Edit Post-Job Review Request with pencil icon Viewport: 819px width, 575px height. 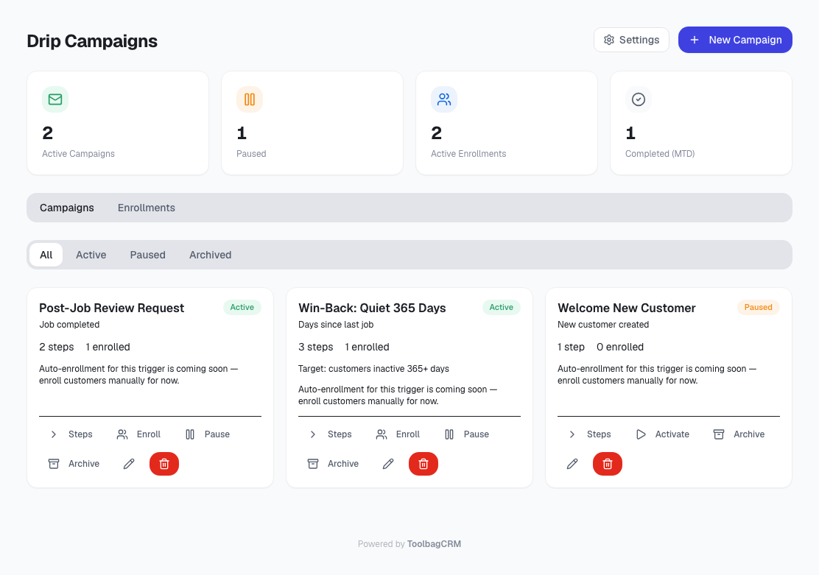(129, 464)
